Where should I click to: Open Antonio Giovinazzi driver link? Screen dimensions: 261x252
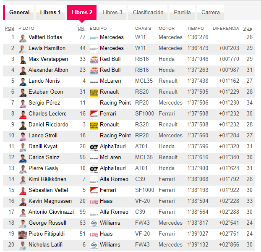click(x=51, y=212)
